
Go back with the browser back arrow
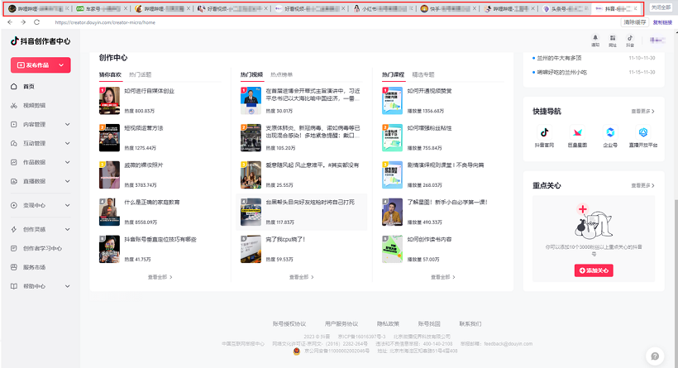pyautogui.click(x=10, y=22)
